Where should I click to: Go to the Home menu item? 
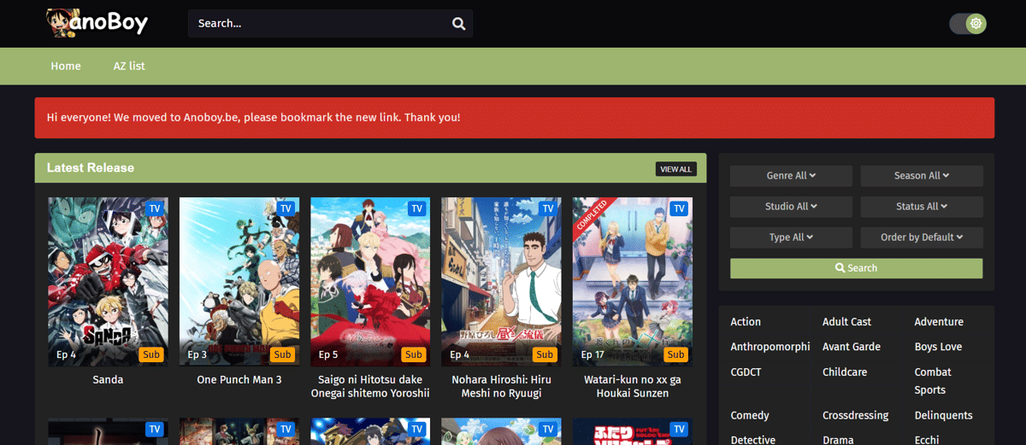click(66, 66)
